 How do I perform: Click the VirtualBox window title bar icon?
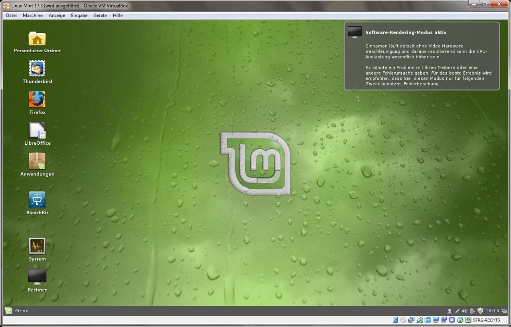6,6
